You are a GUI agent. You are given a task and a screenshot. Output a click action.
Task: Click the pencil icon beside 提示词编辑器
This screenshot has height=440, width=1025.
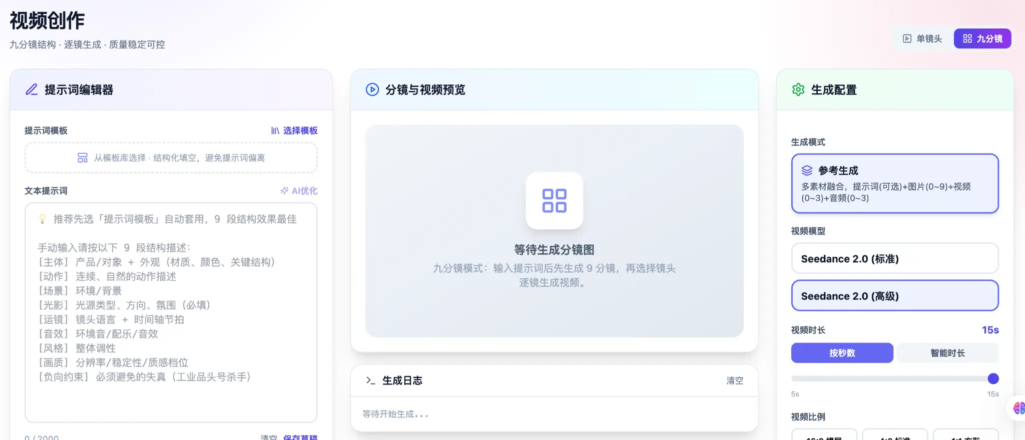(x=32, y=89)
